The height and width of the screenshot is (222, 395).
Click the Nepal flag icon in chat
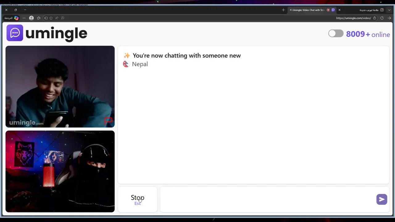coord(126,64)
